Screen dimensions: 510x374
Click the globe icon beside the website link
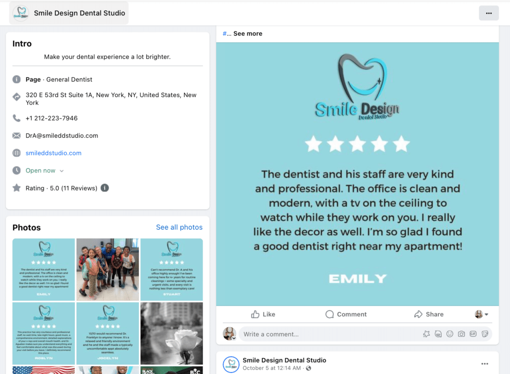click(x=16, y=153)
